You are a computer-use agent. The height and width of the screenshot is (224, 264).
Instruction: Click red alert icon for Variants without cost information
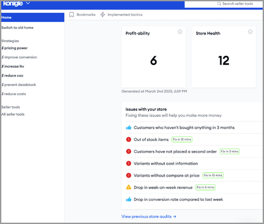point(128,164)
